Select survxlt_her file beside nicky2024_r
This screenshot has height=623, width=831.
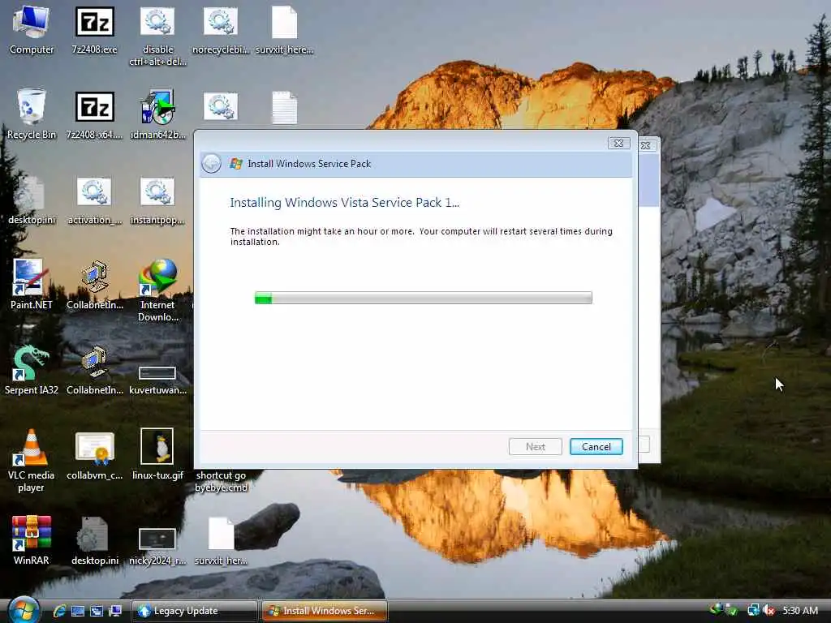(221, 541)
